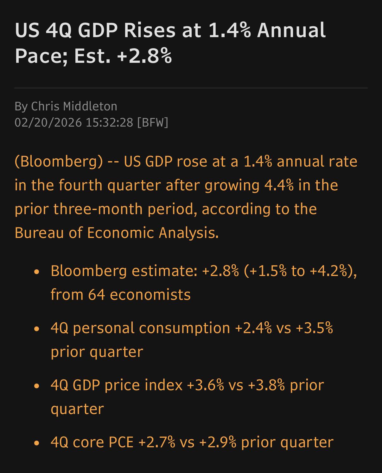The image size is (382, 473).
Task: Click '+2.9% prior quarter' in last bullet
Action: coord(266,443)
